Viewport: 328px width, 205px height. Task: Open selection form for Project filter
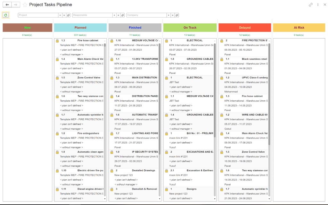point(68,15)
